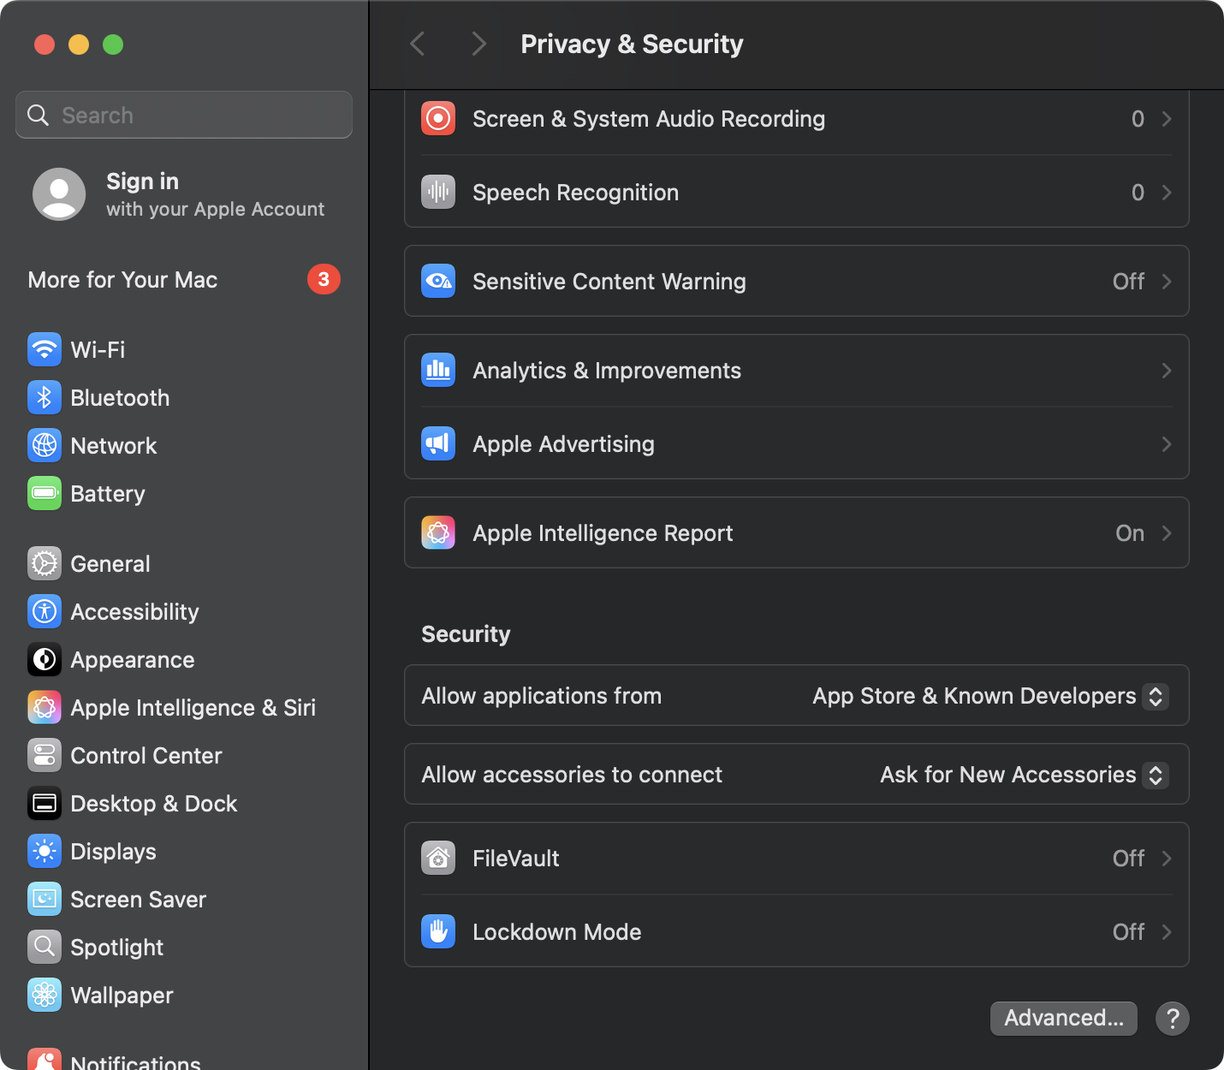
Task: Go back with the left arrow button
Action: (x=418, y=44)
